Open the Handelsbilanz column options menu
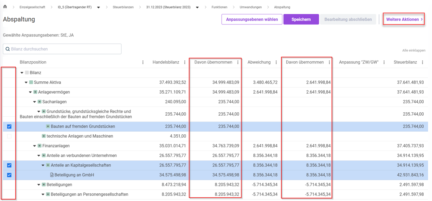Viewport: 432px width, 201px height. (185, 62)
